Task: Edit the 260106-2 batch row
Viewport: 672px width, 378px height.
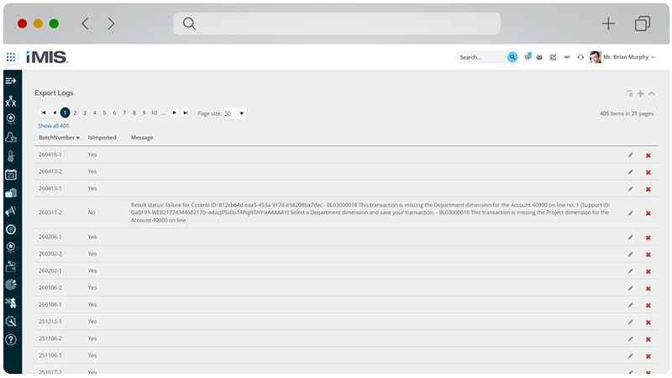Action: [631, 288]
